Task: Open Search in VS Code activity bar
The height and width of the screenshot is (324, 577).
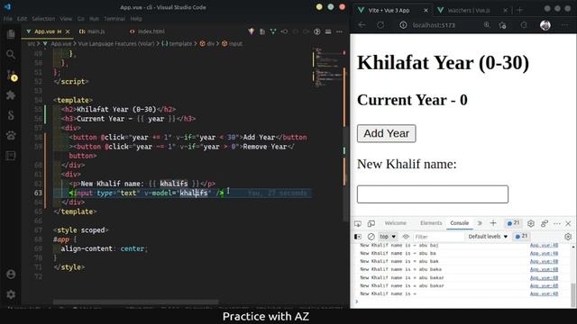Action: tap(11, 55)
